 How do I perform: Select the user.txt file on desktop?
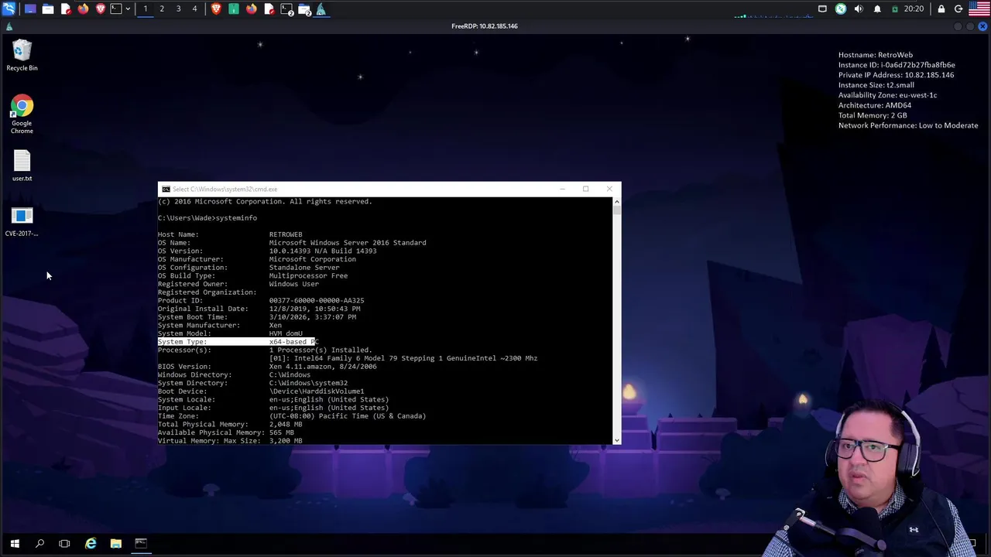point(22,166)
